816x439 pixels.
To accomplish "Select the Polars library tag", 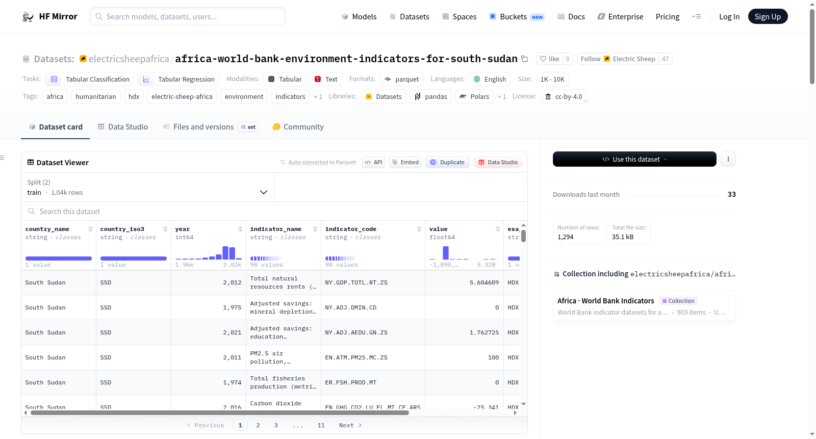I will click(474, 96).
